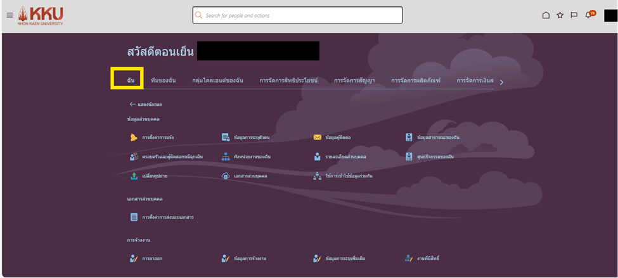Open document delivery settings icon (การตั้งค่าการส่งมอบเอกสาร)
Viewport: 618px width, 278px height.
134,217
